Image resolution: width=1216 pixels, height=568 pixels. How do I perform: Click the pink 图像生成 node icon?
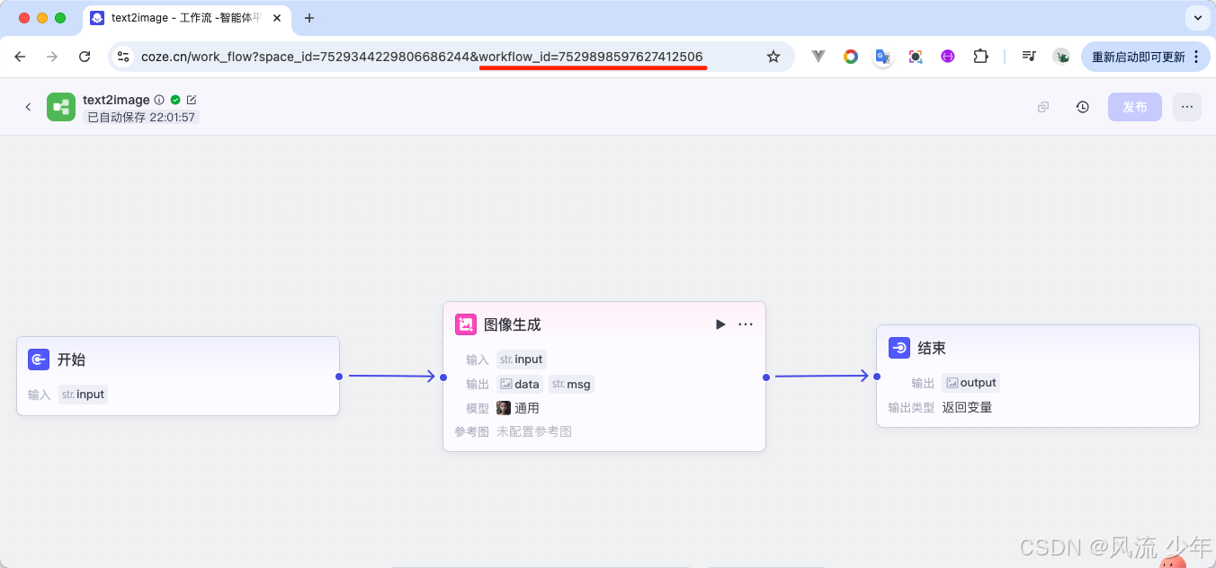[x=465, y=324]
